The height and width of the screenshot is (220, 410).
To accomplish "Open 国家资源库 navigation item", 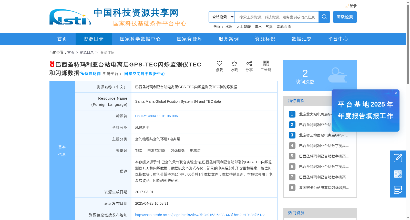I will coord(190,39).
